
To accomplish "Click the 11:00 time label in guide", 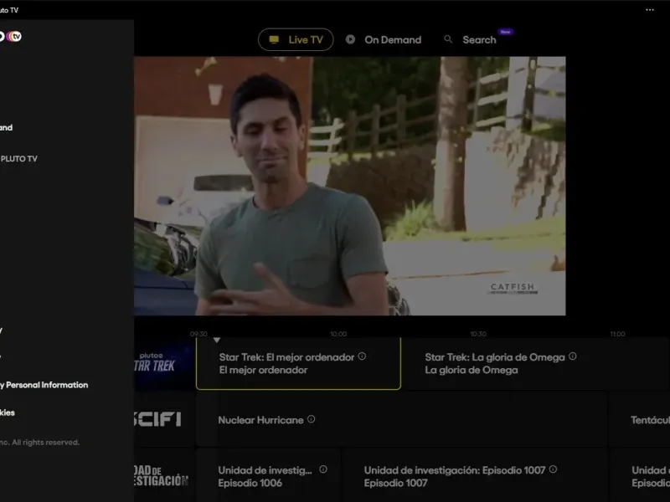I will (617, 334).
